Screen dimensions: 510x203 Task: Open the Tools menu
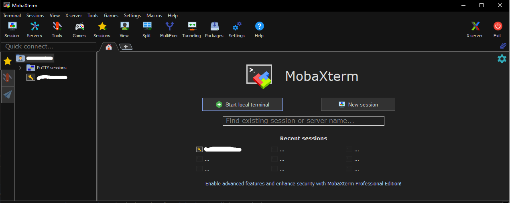pos(93,16)
